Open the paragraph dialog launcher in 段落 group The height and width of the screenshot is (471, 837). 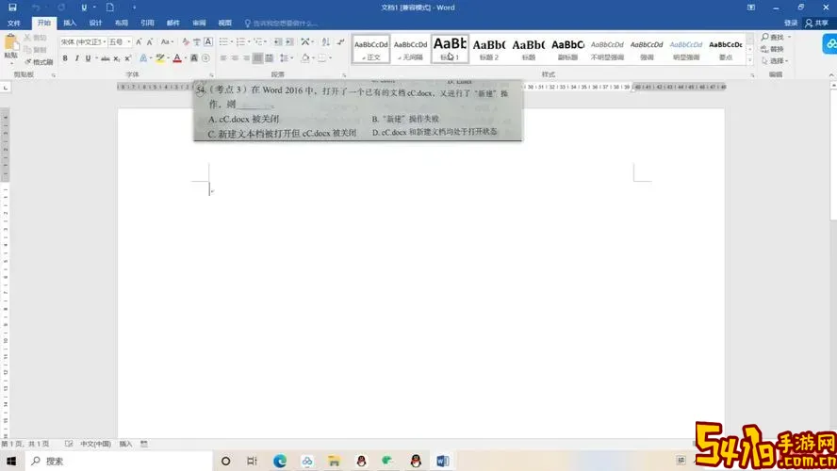(x=344, y=75)
